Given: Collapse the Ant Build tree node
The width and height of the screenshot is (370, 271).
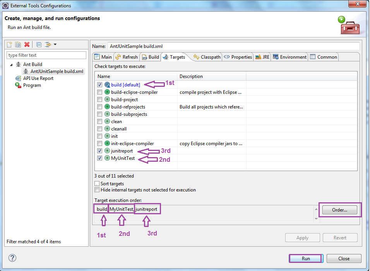Looking at the screenshot, I should click(11, 64).
